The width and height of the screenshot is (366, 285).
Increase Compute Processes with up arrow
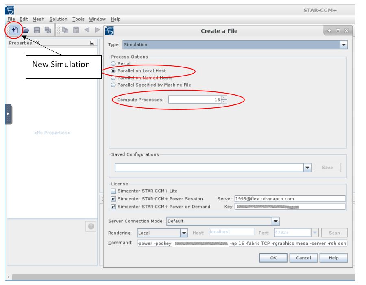tap(224, 98)
